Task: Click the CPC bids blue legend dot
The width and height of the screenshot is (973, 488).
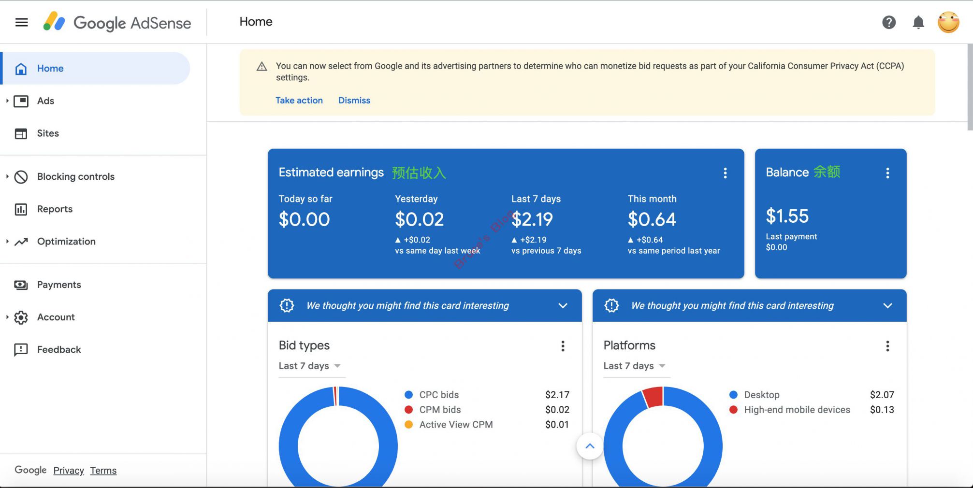Action: coord(408,395)
